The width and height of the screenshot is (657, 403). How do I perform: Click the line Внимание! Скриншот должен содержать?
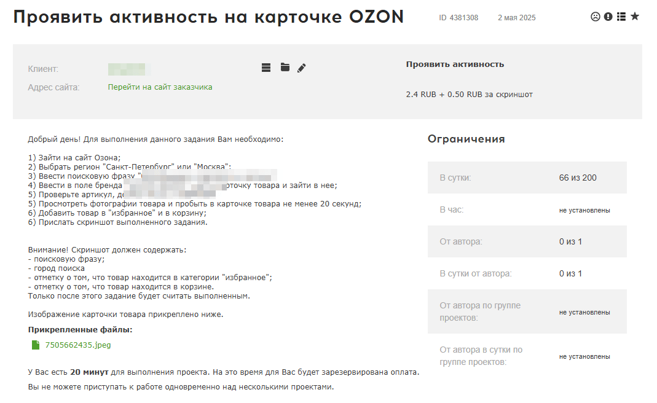108,249
